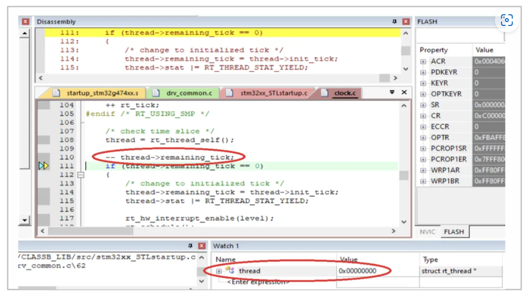Pin the Disassembly window
Screen dimensions: 529x295
(x=394, y=22)
